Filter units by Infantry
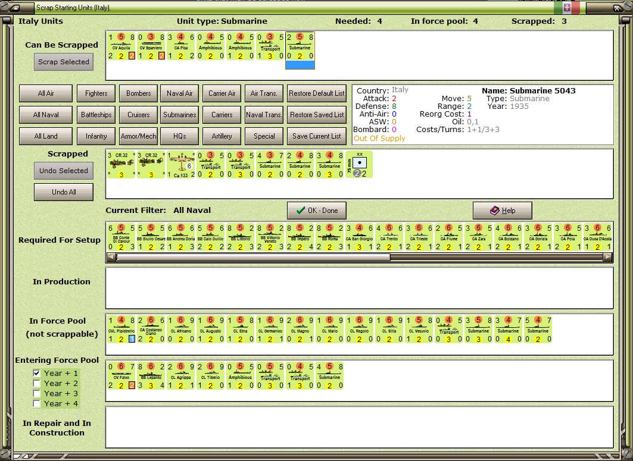This screenshot has width=633, height=461. [96, 136]
